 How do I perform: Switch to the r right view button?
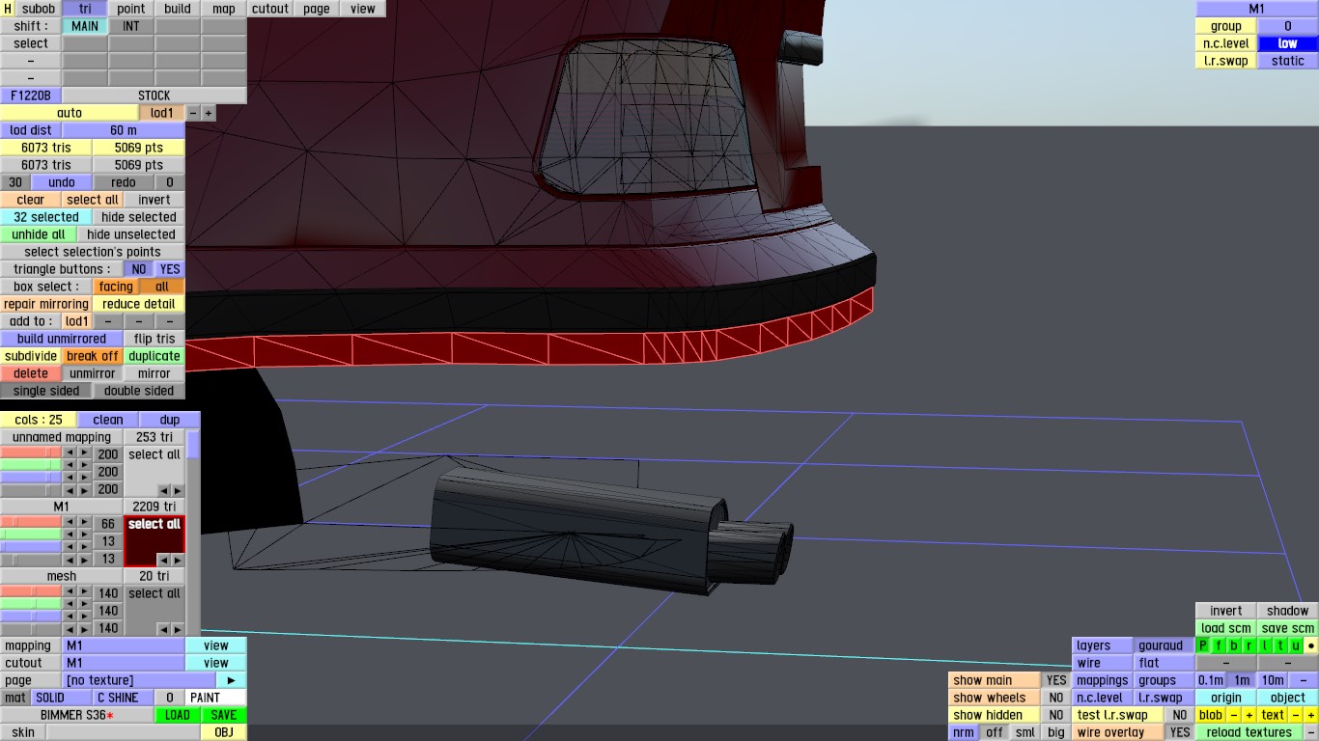(x=1249, y=645)
